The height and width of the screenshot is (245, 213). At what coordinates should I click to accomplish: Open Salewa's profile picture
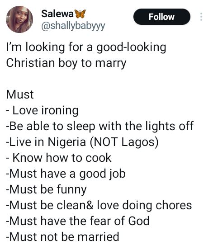19,19
